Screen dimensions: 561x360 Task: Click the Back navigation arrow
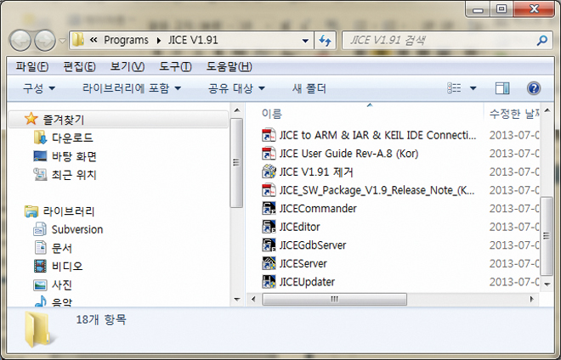(x=20, y=41)
